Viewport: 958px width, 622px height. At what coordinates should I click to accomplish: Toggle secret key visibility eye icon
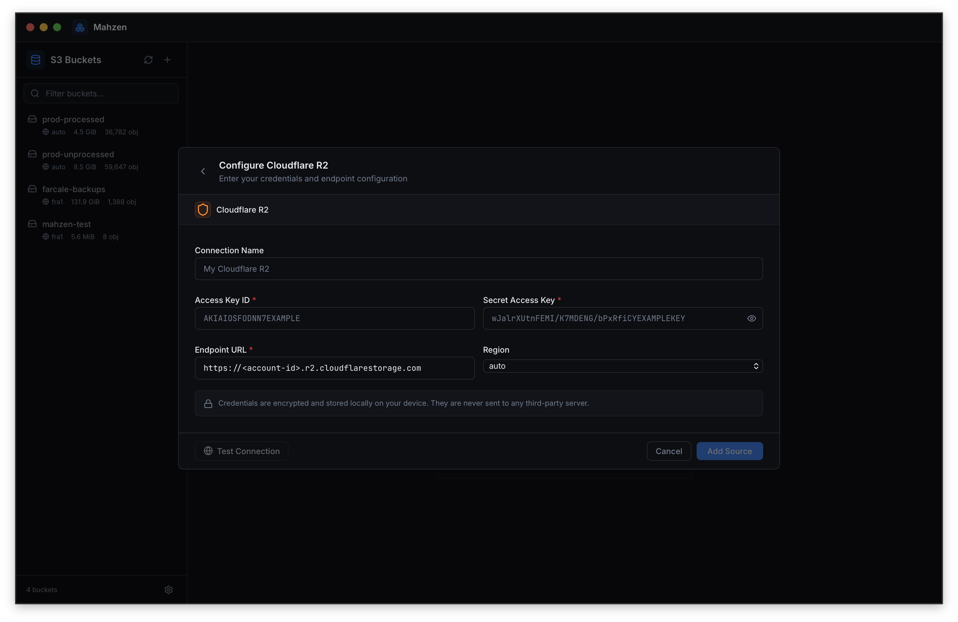tap(751, 318)
